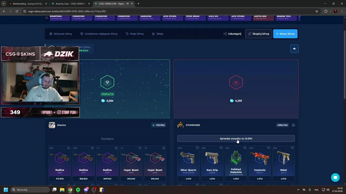Viewport: 346px width, 194px height.
Task: Select the Redline AWP priced 249.94zł
Action: coord(107,164)
